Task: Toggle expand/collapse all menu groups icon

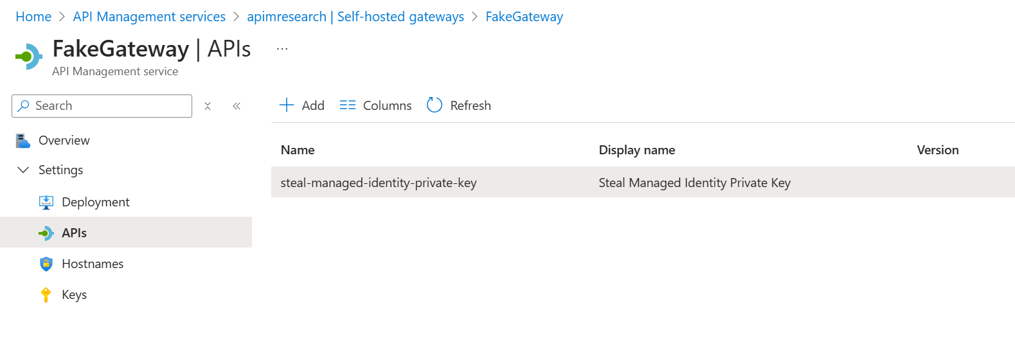Action: click(208, 106)
